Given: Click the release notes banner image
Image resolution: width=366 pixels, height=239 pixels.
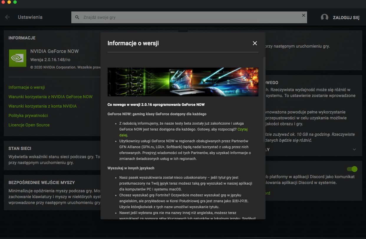Looking at the screenshot, I should [x=183, y=82].
